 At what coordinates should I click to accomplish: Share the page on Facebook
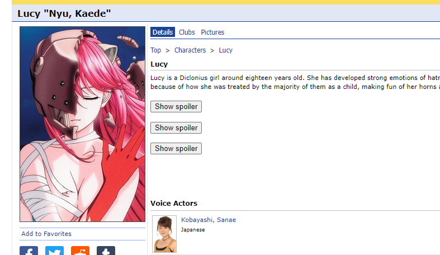coord(29,251)
